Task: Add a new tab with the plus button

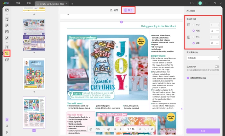Action: (x=72, y=4)
